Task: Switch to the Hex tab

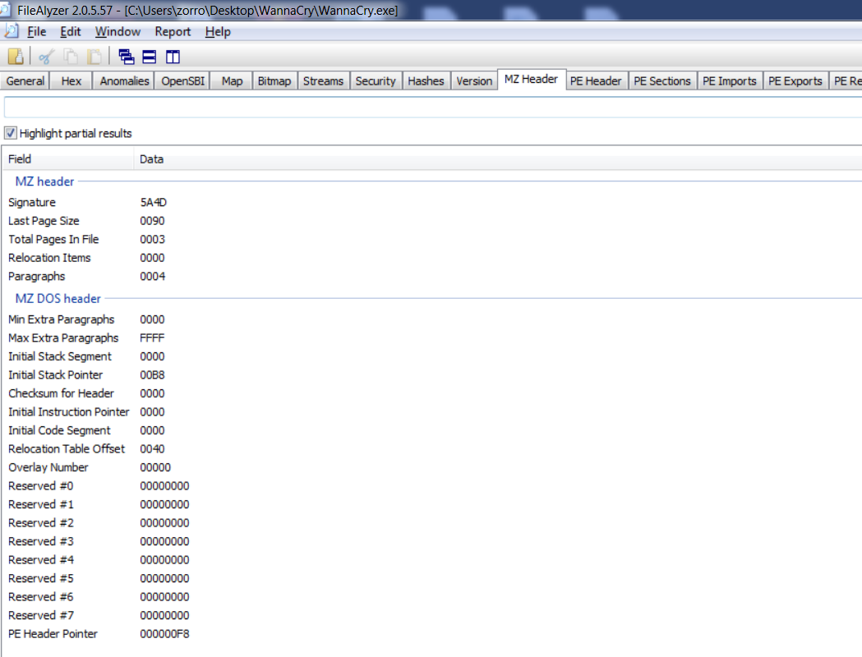Action: (x=71, y=80)
